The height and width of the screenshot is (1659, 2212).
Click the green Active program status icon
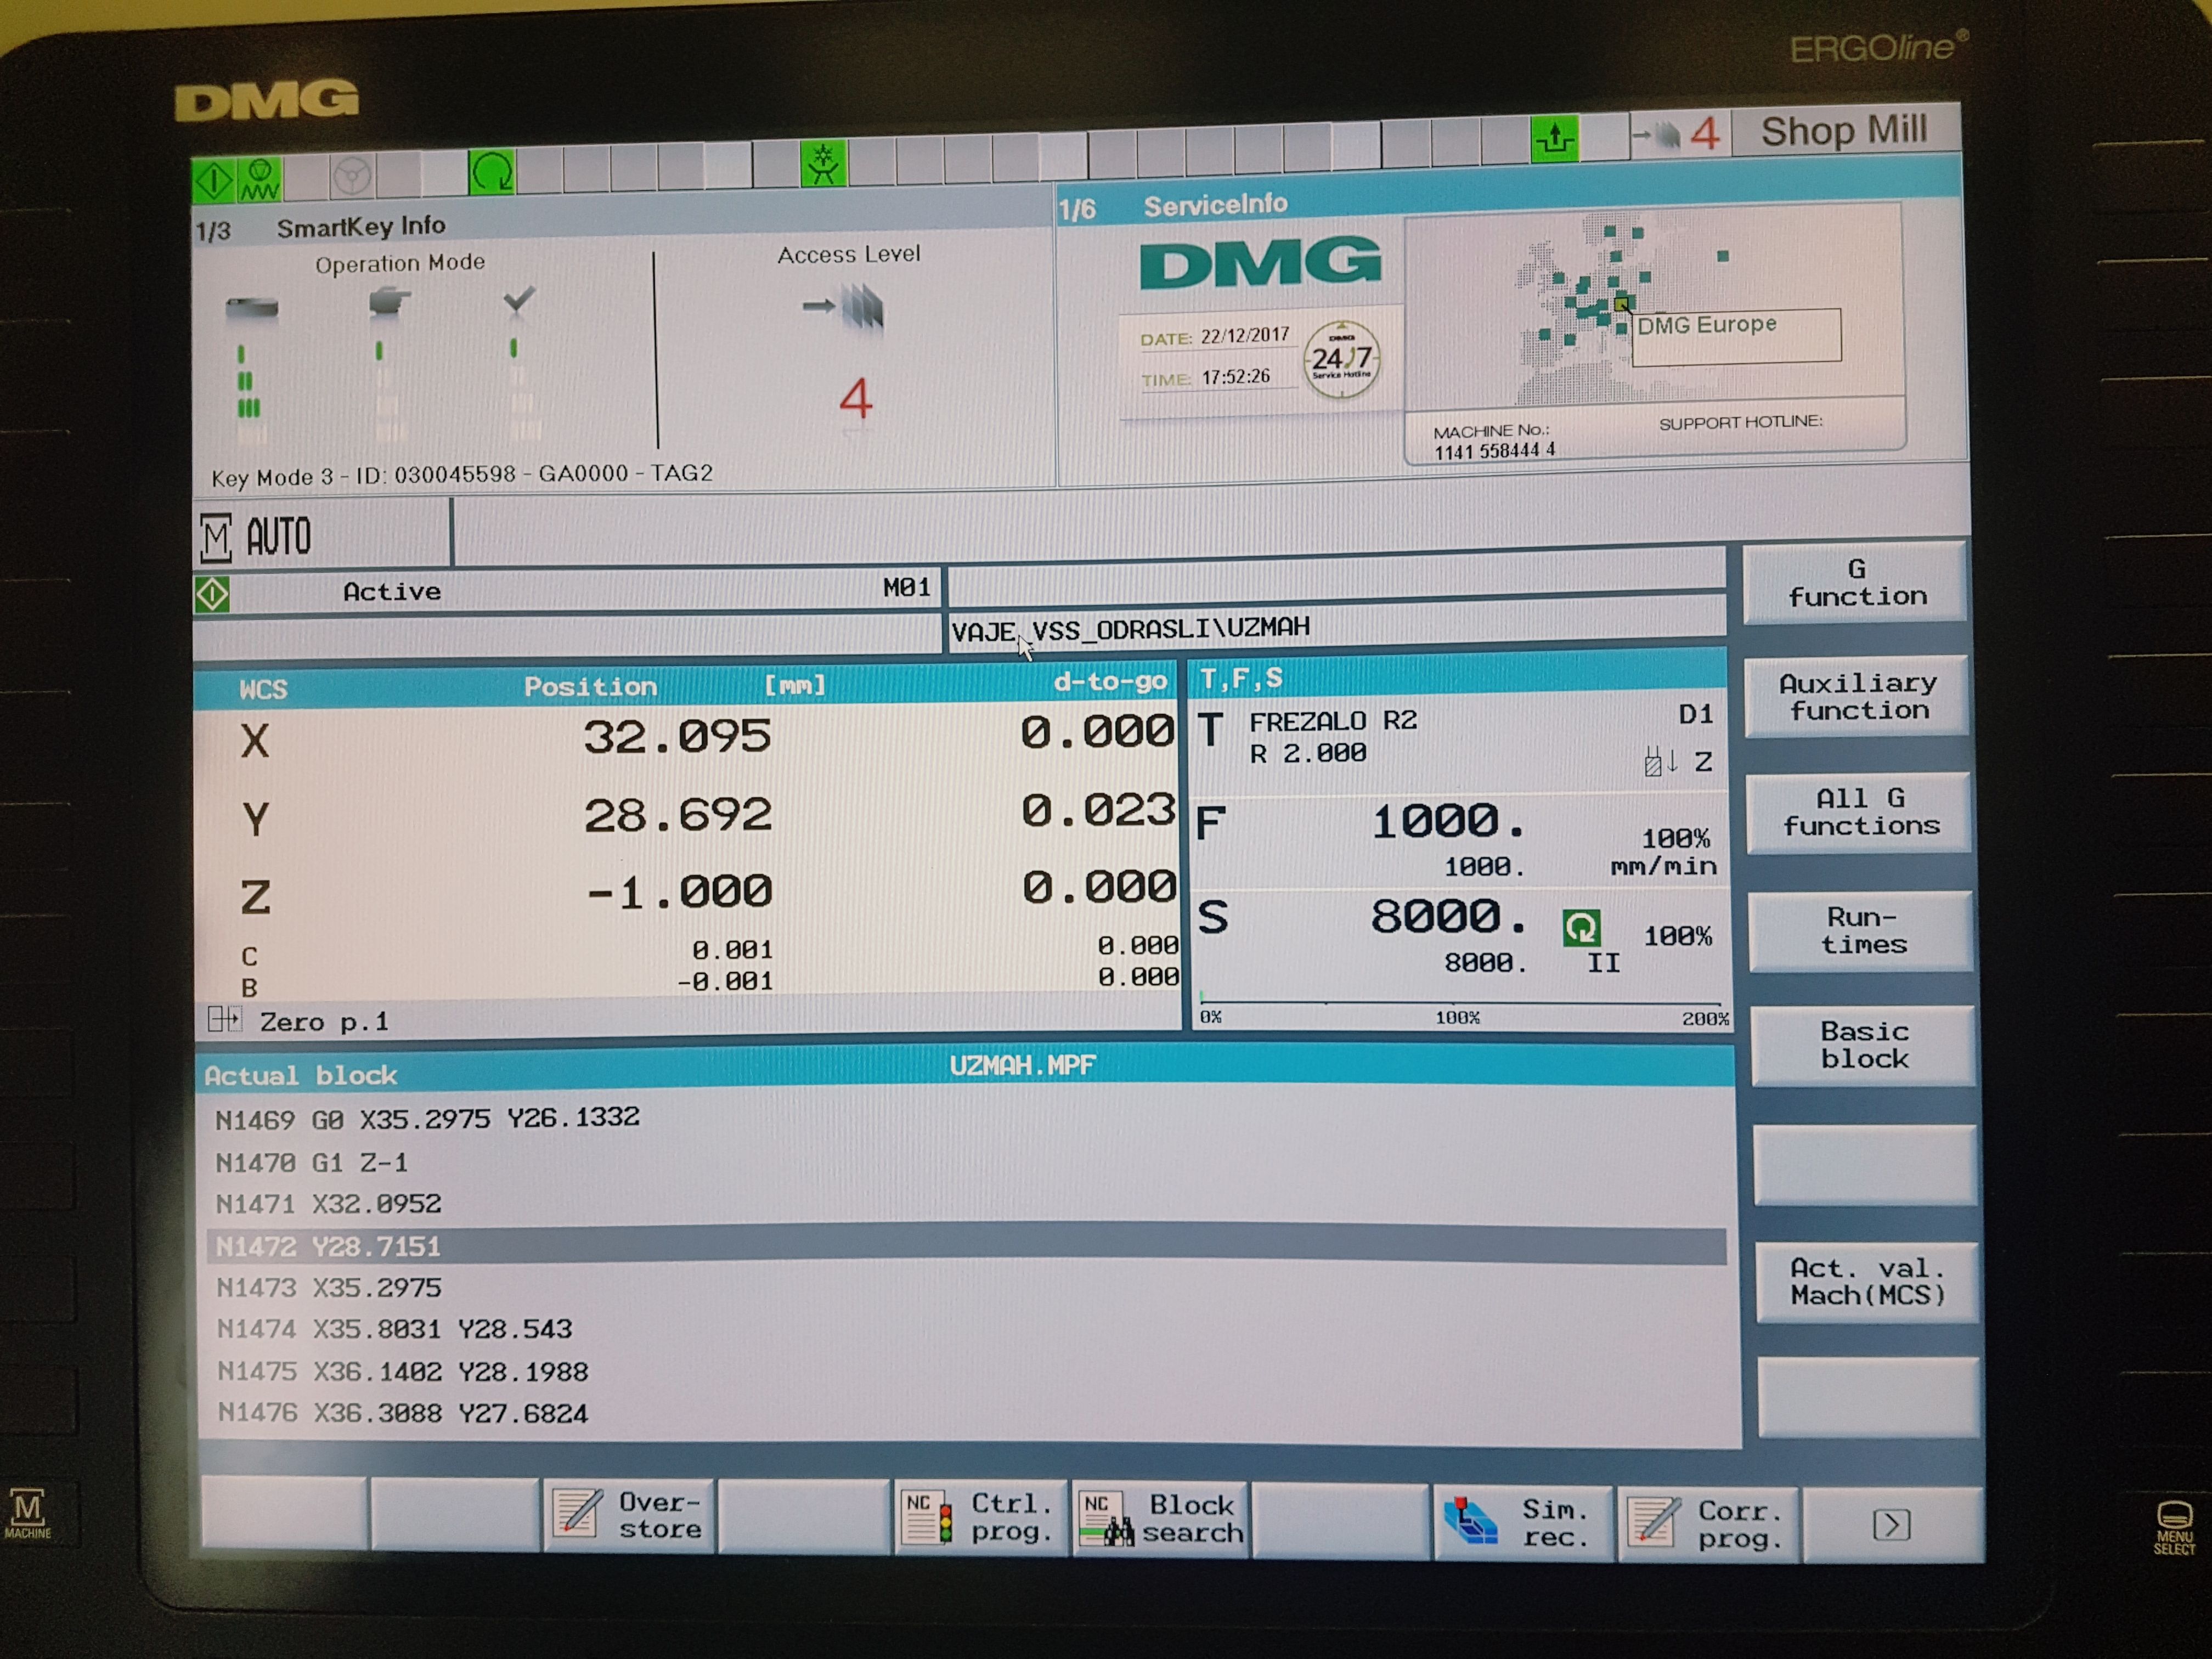pyautogui.click(x=212, y=595)
